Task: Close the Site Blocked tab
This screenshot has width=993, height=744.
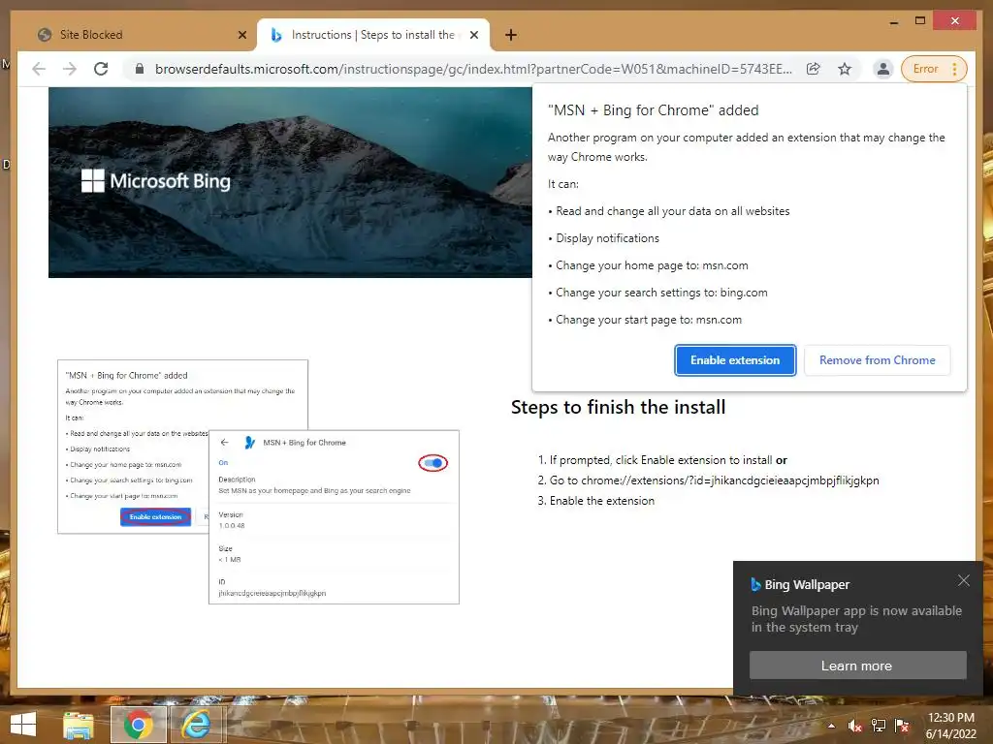Action: (x=241, y=35)
